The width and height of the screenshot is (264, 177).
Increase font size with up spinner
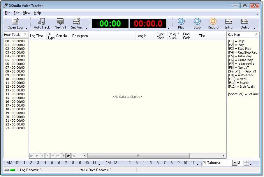(246, 162)
